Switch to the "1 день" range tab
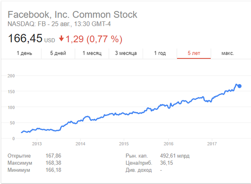The height and width of the screenshot is (184, 251). [x=25, y=54]
